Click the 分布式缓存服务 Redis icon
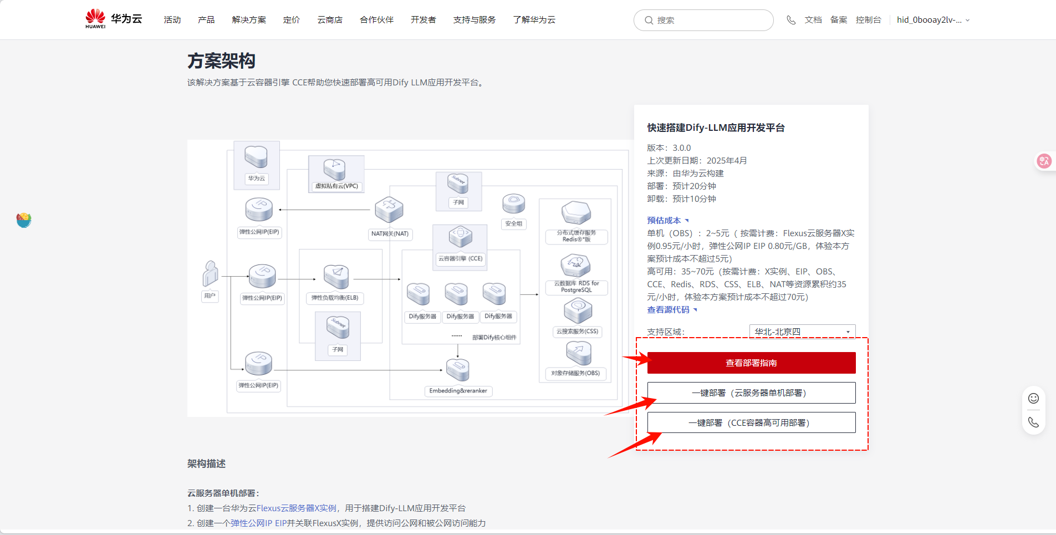Screen dimensions: 1056x535 tap(576, 213)
